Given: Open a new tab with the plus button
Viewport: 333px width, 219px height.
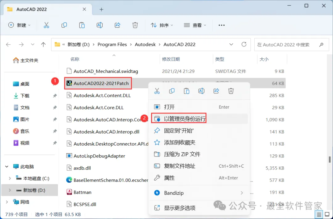Looking at the screenshot, I should tap(101, 10).
